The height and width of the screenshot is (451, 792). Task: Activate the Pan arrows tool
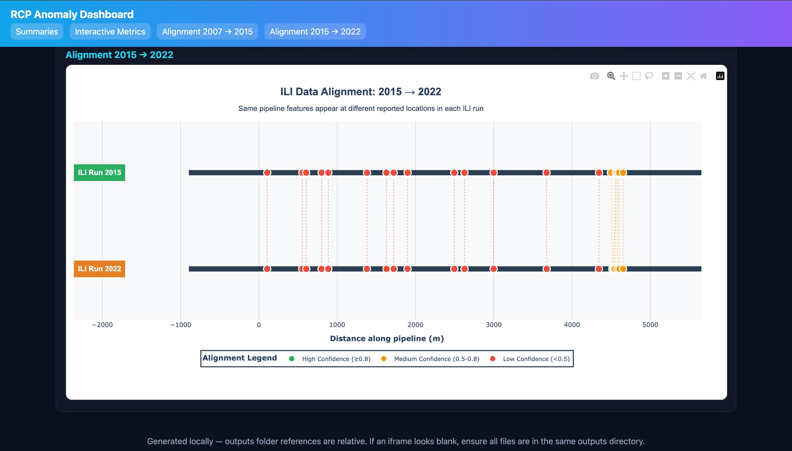pyautogui.click(x=624, y=76)
